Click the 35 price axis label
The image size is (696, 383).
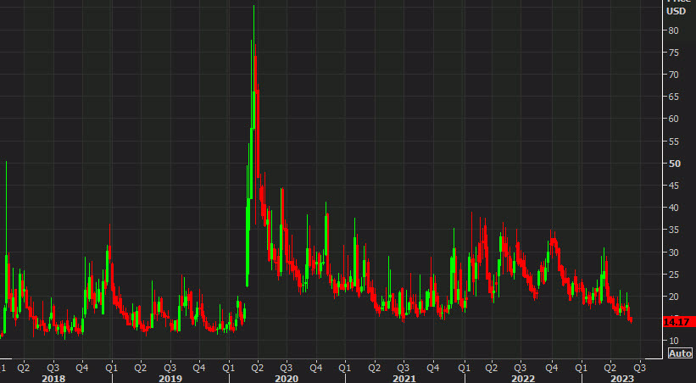pos(673,230)
